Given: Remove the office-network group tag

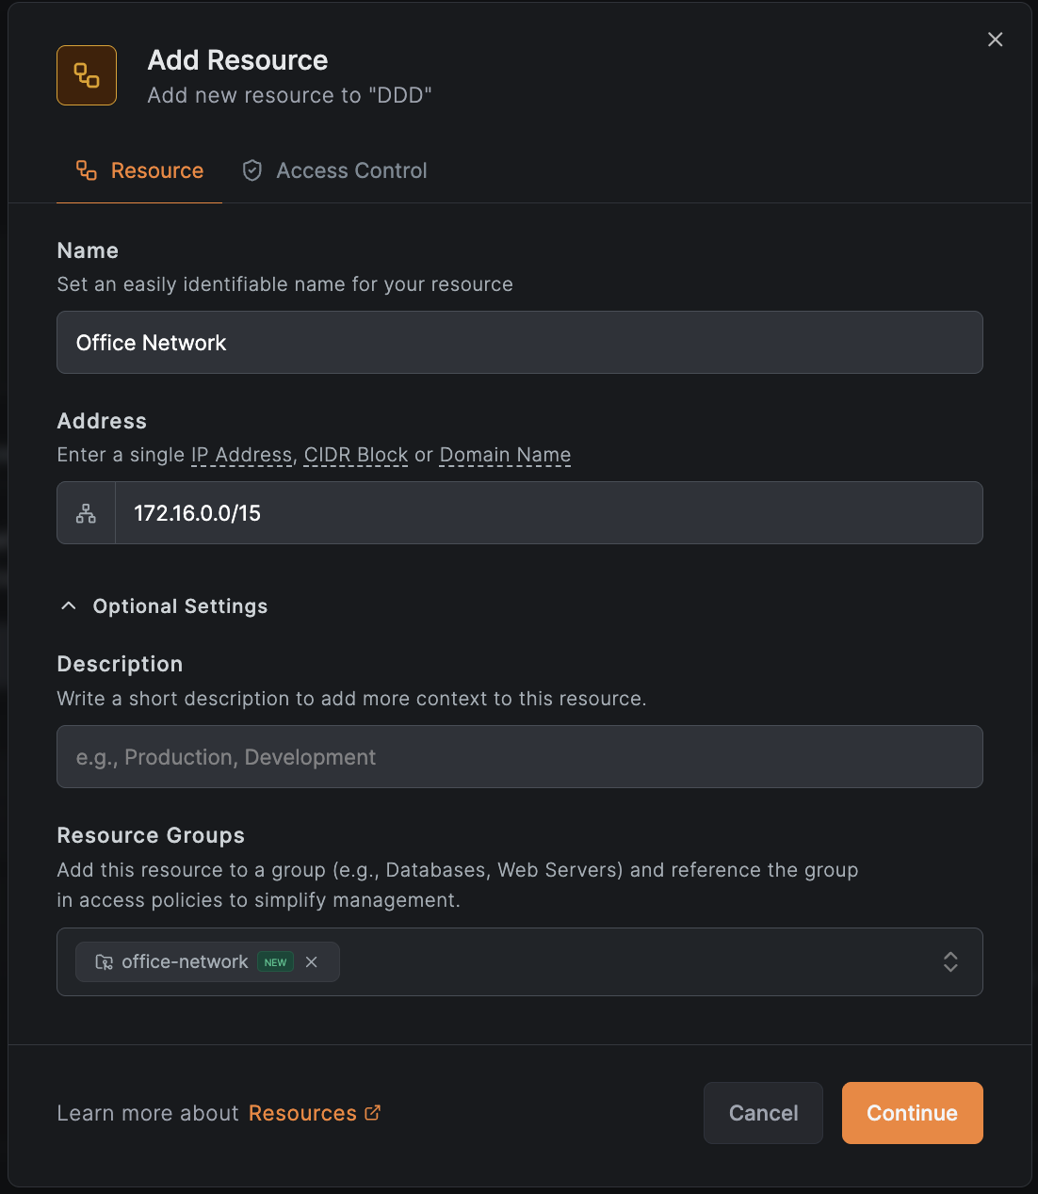Looking at the screenshot, I should tap(312, 962).
